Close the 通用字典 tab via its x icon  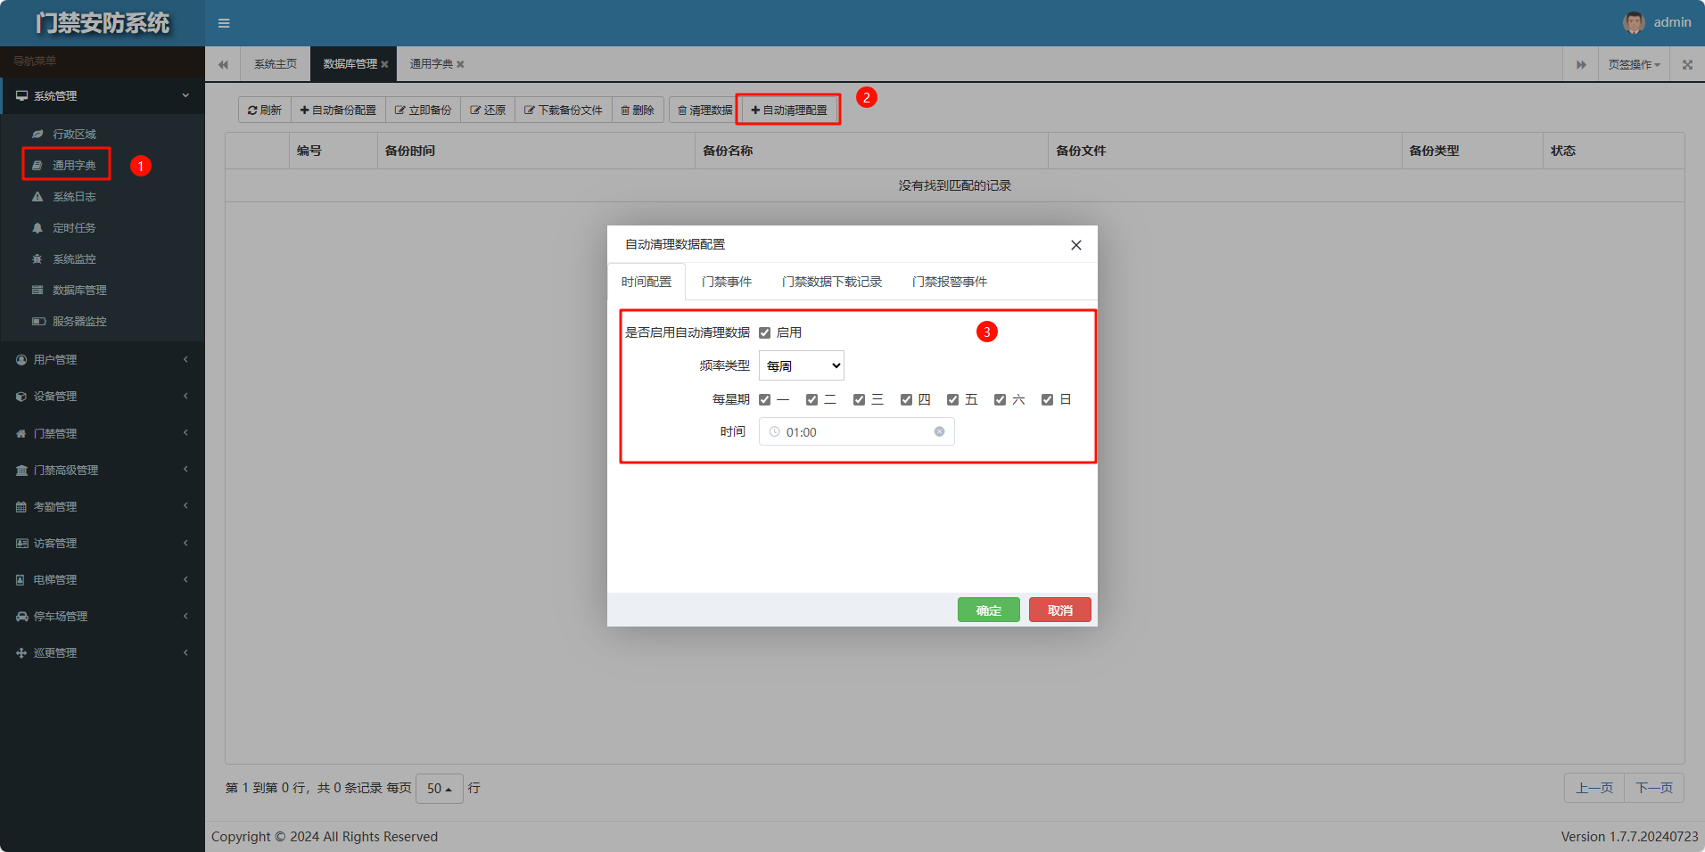click(x=460, y=65)
